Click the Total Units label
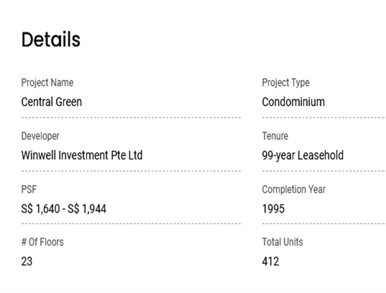386x293 pixels. (x=282, y=242)
